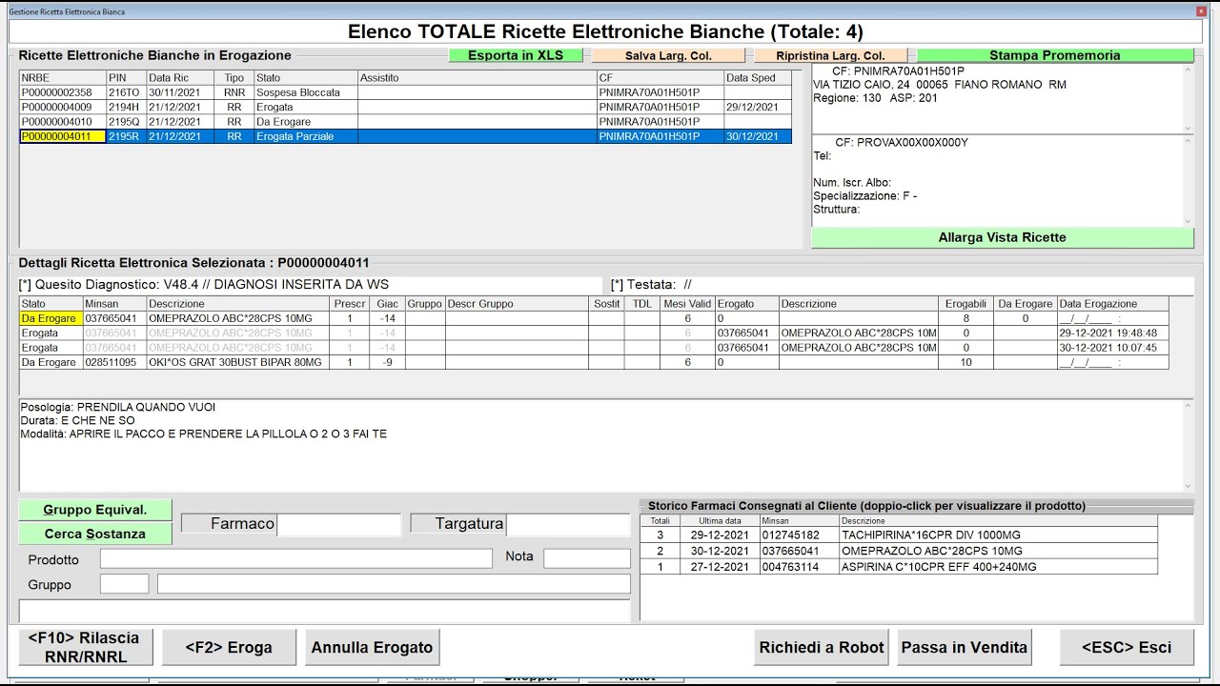Click erogation date 29-12-2021 19:48:48

tap(1112, 333)
